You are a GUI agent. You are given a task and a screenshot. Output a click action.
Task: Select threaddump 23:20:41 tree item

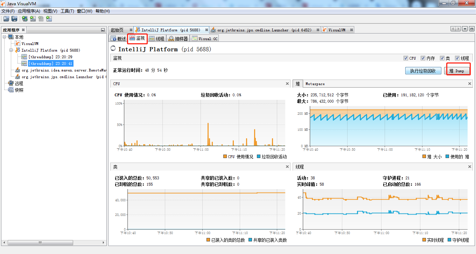click(x=50, y=63)
